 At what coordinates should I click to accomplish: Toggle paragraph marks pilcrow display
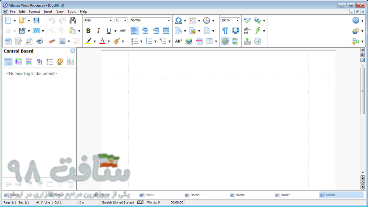pos(225,31)
